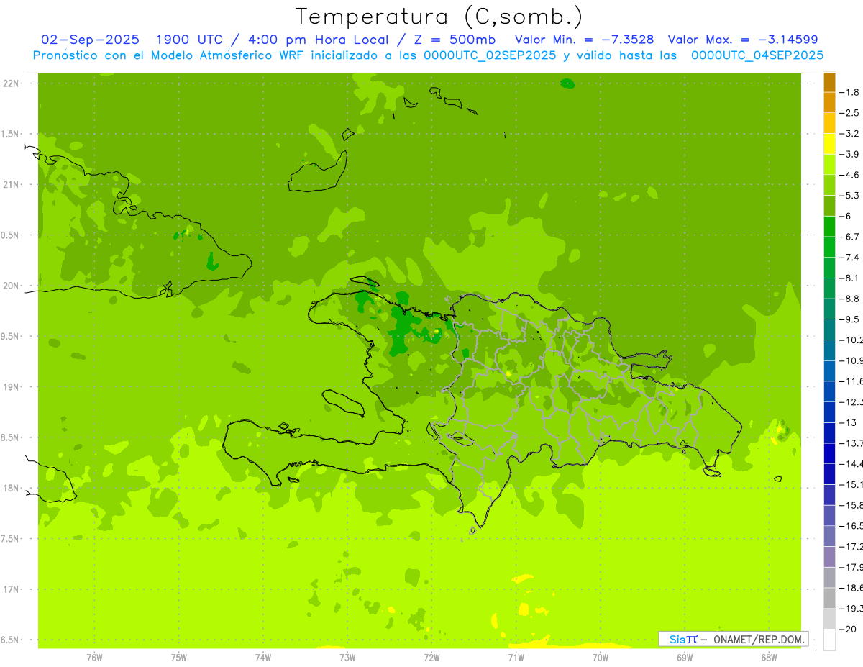Click the '-7.4' colorbar label

[x=849, y=258]
